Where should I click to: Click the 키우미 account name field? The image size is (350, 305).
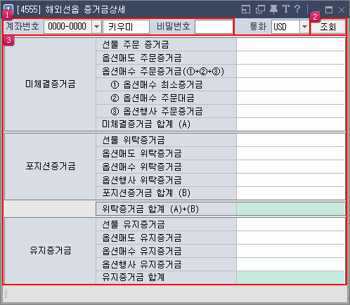coord(126,27)
